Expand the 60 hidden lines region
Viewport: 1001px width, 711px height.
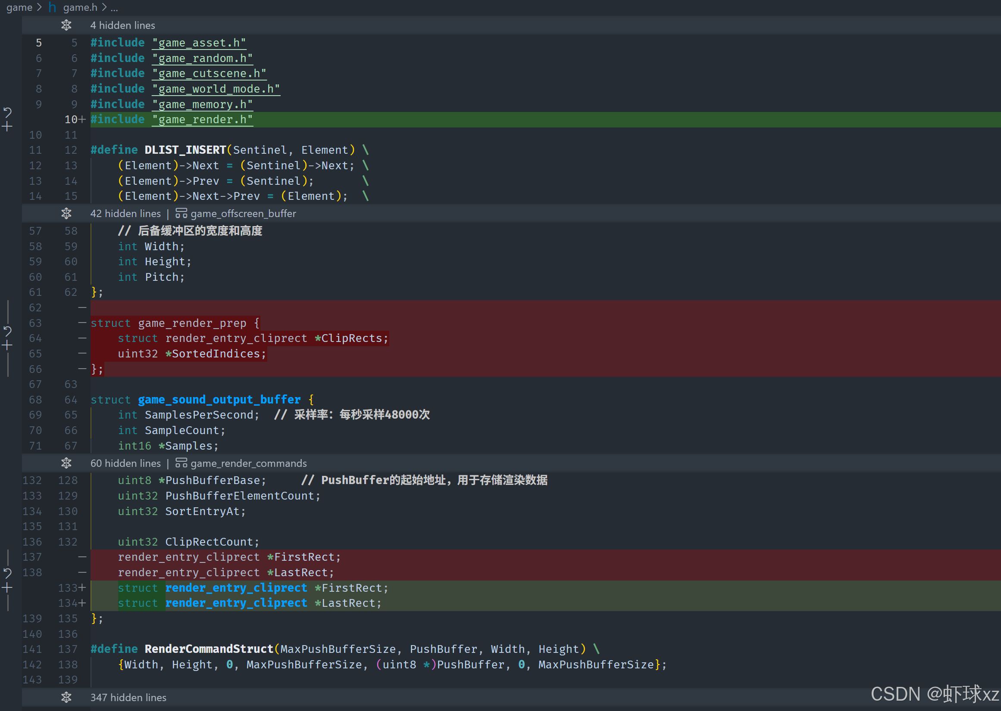tap(66, 463)
